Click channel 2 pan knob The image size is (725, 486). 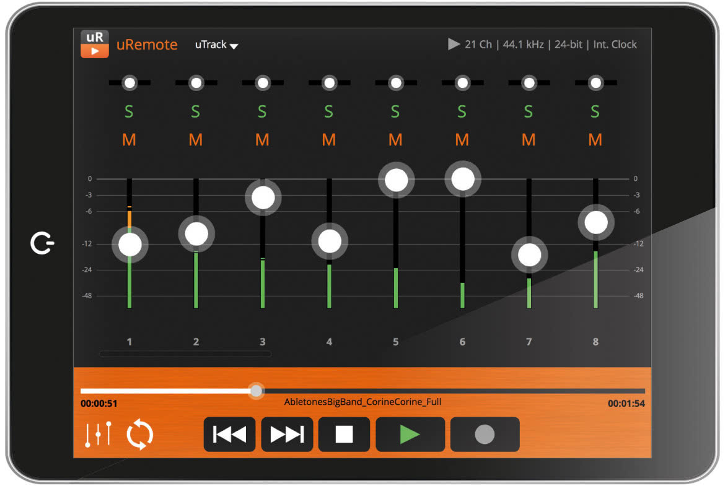196,83
